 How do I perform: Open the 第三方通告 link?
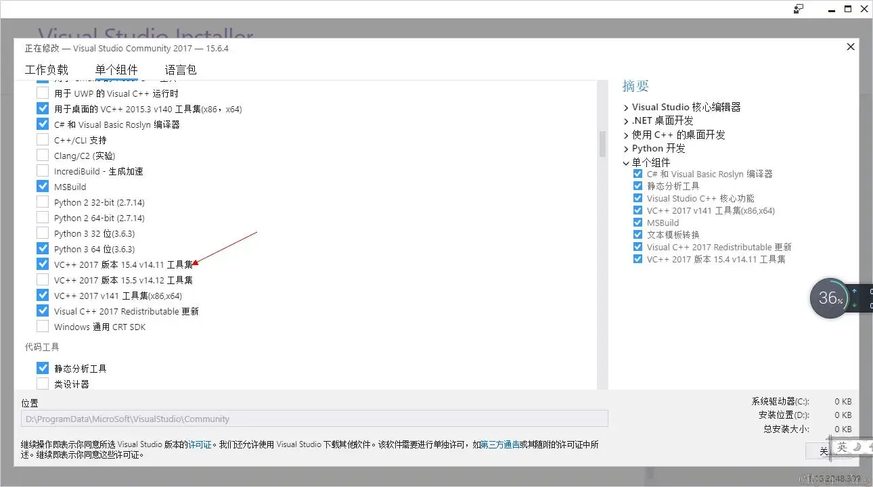coord(499,445)
